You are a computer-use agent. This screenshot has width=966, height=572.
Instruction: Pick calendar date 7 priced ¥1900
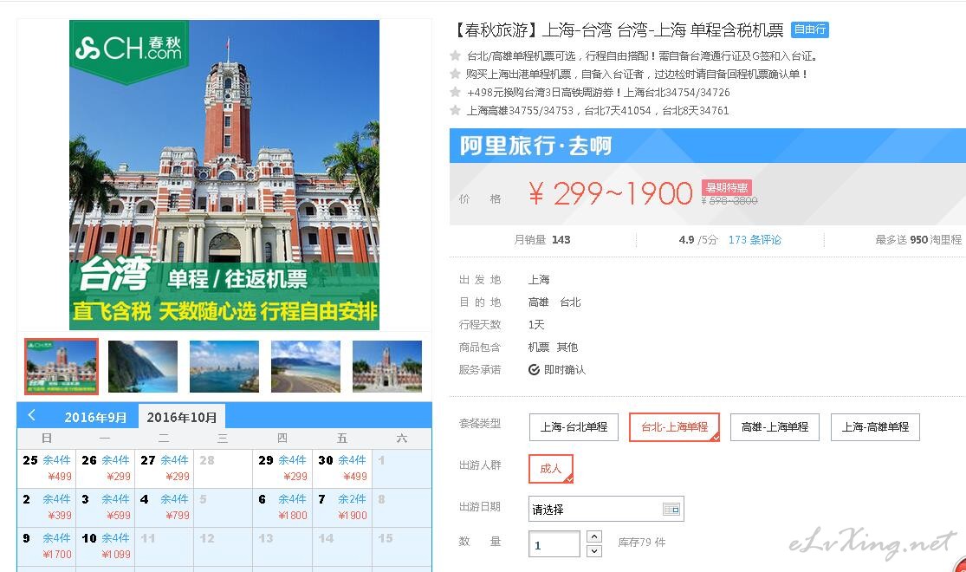(x=342, y=507)
